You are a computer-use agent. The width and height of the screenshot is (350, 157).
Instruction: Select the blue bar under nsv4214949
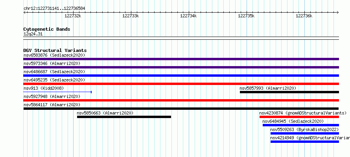coord(305,142)
